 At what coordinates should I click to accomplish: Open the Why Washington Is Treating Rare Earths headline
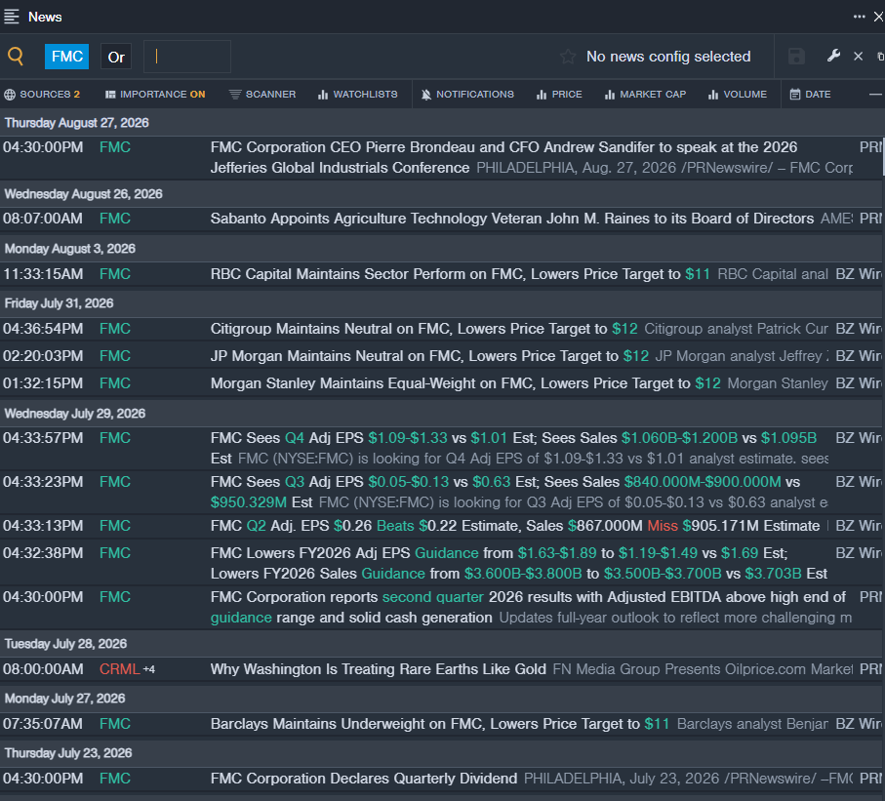point(379,669)
